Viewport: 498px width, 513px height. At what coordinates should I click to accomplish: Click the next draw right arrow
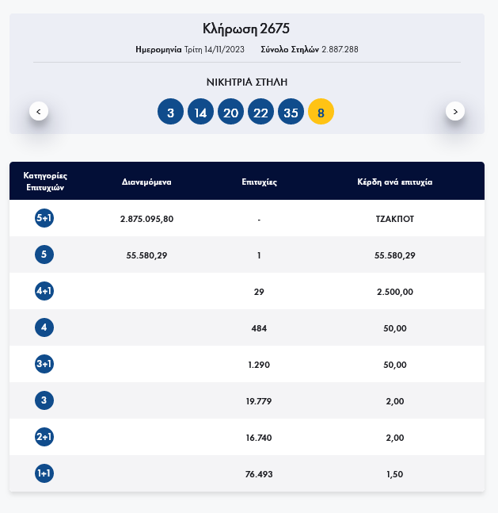tap(455, 111)
